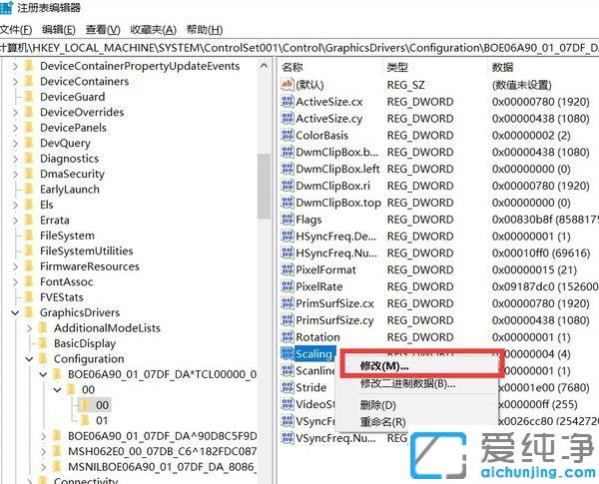The image size is (599, 484).
Task: Click the 01 subkey folder icon
Action: coord(85,420)
